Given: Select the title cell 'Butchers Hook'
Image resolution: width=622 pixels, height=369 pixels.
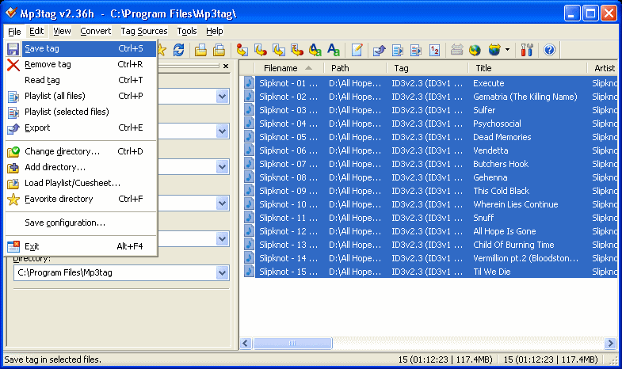Looking at the screenshot, I should (501, 164).
